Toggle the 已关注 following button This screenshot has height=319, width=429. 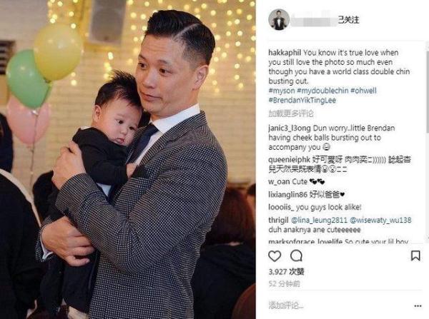pyautogui.click(x=348, y=20)
